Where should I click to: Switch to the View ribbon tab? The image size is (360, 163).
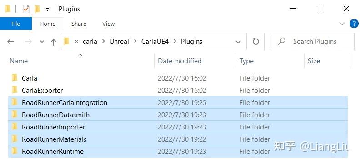108,24
